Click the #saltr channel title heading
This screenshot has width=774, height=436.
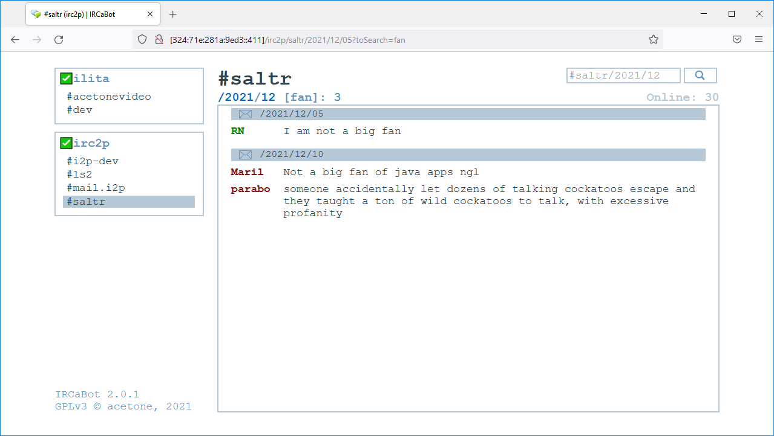255,79
